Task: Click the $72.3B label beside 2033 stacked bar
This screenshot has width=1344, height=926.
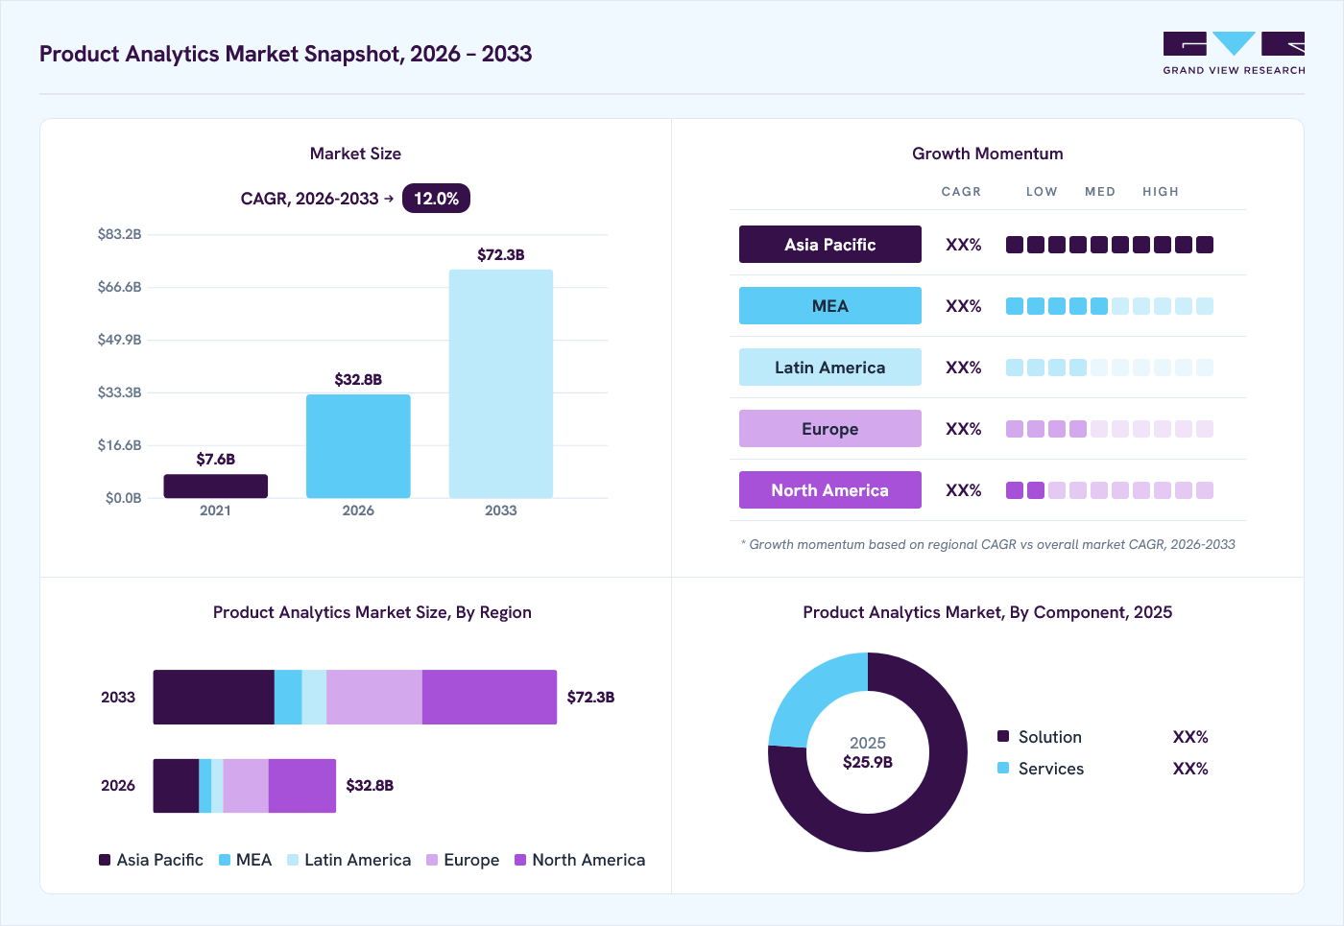Action: pyautogui.click(x=590, y=698)
